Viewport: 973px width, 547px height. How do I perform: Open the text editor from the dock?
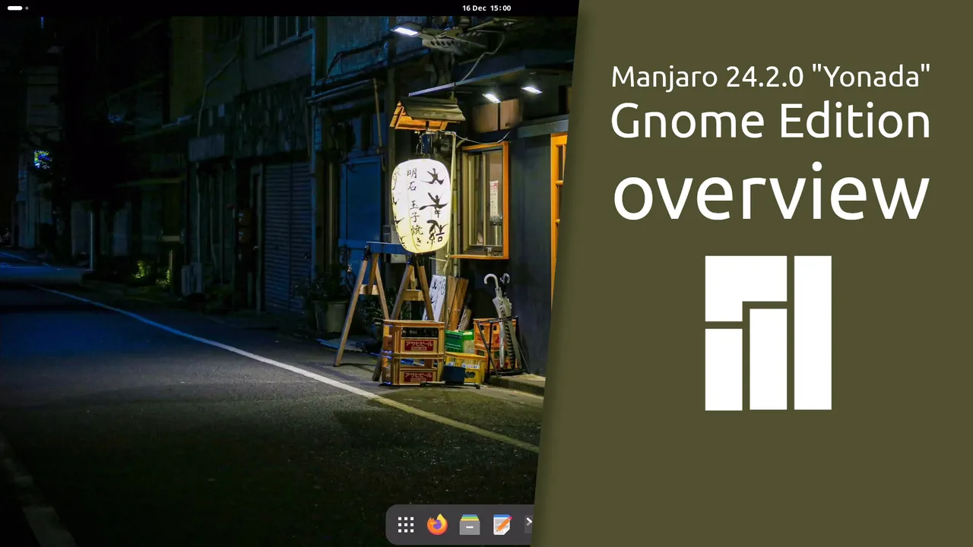[502, 525]
